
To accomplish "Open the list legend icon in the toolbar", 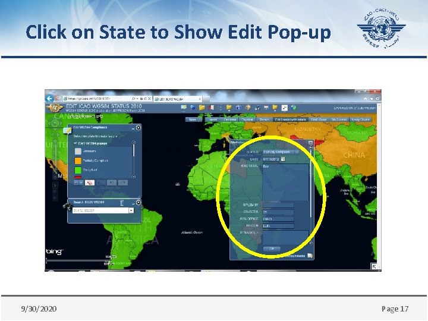I will 220,108.
